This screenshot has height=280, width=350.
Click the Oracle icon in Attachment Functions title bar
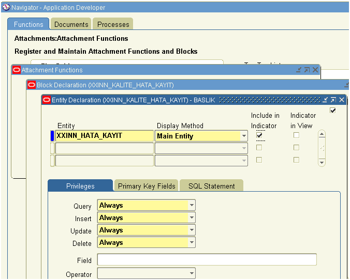click(16, 70)
